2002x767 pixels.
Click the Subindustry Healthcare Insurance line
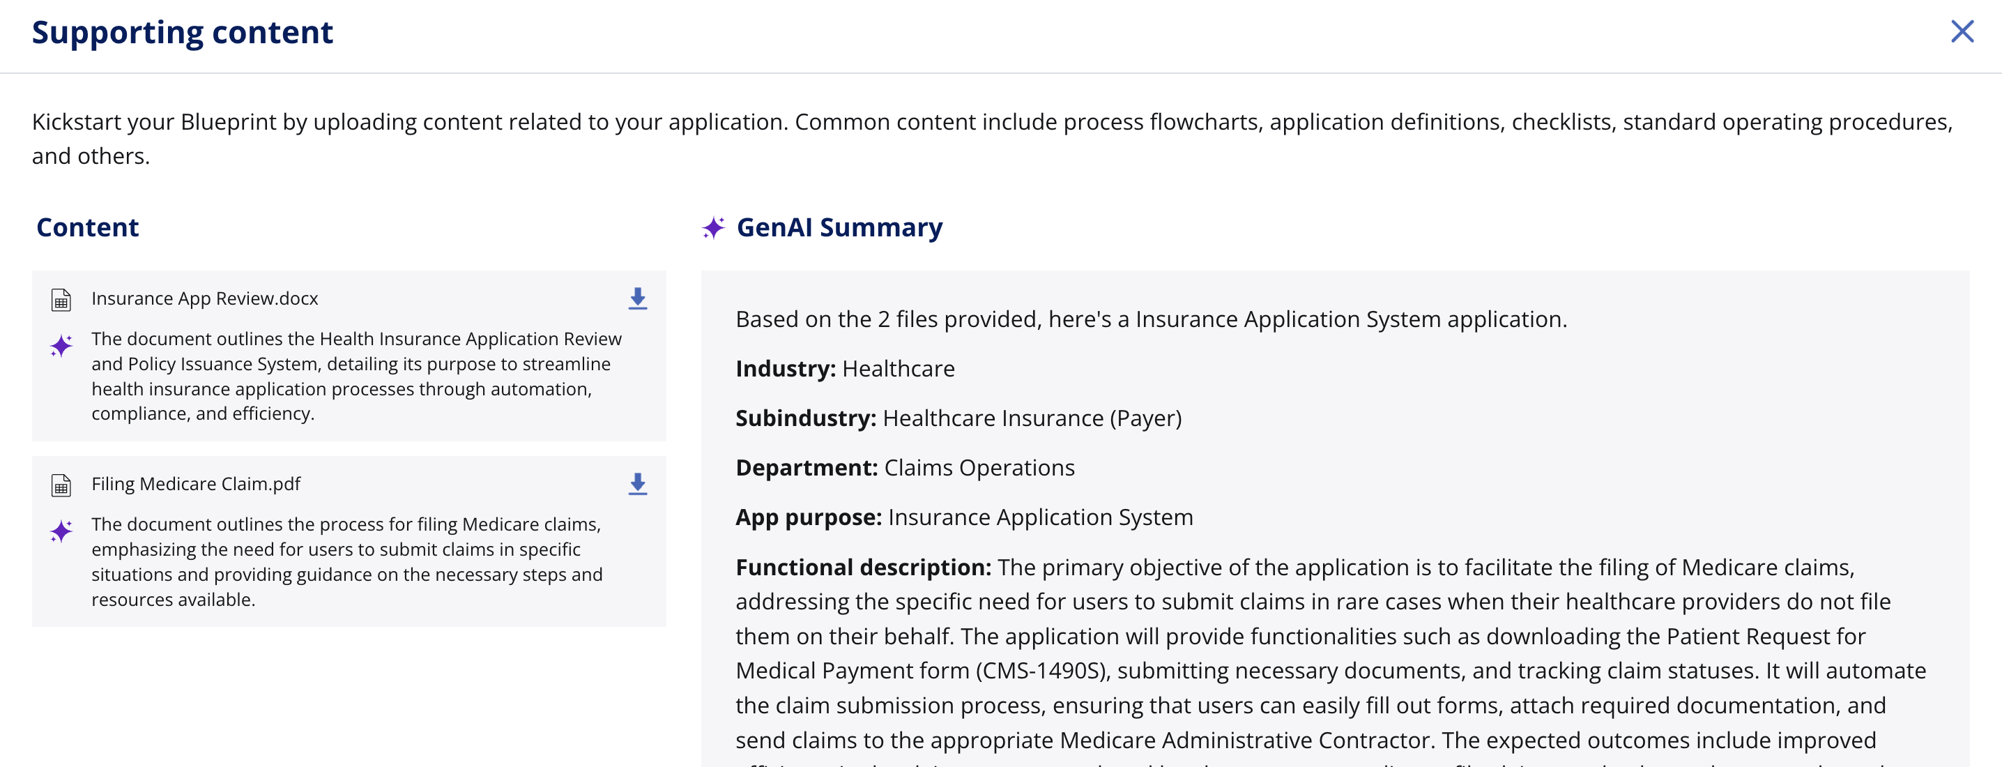[958, 418]
